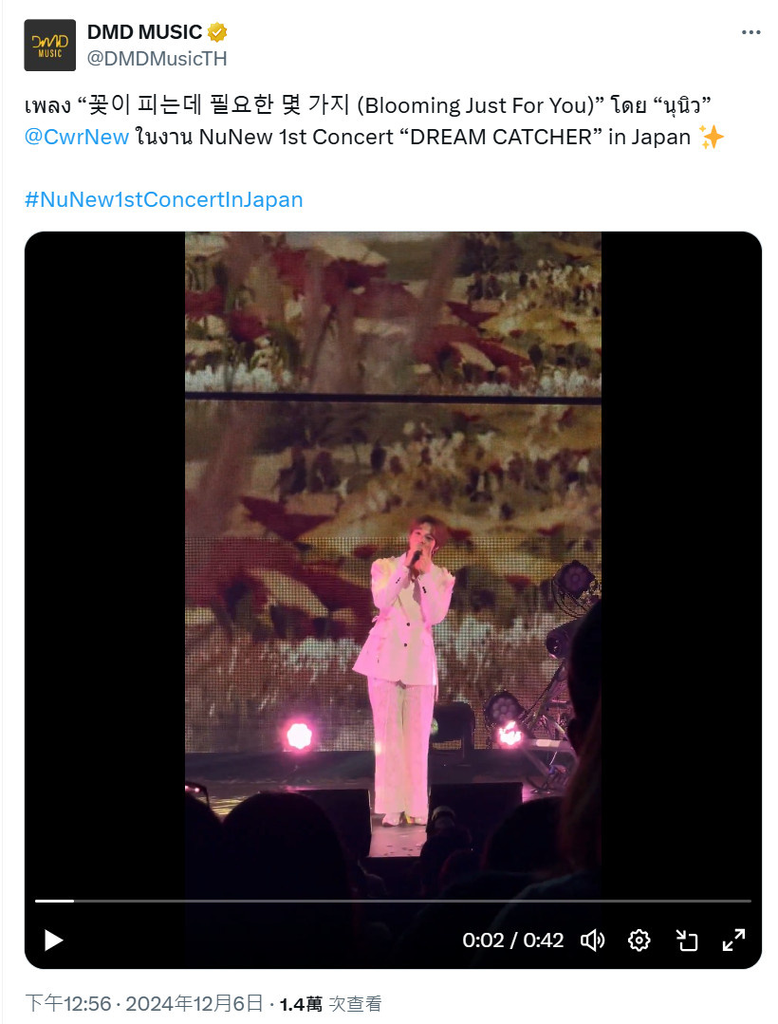The width and height of the screenshot is (778, 1024).
Task: Open the @CwrNew mention link
Action: [x=76, y=138]
